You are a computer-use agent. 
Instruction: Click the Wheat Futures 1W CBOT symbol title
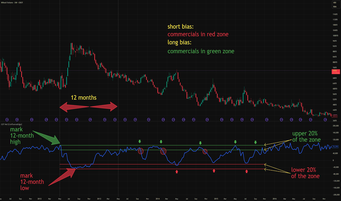(x=12, y=3)
